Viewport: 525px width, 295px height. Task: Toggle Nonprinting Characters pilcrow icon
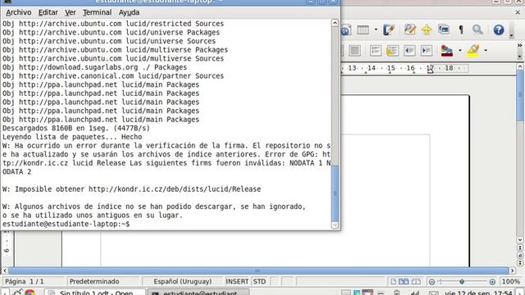pos(461,29)
